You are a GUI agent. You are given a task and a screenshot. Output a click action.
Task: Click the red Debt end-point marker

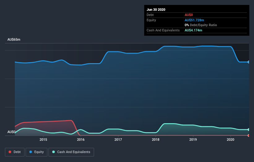(x=249, y=136)
